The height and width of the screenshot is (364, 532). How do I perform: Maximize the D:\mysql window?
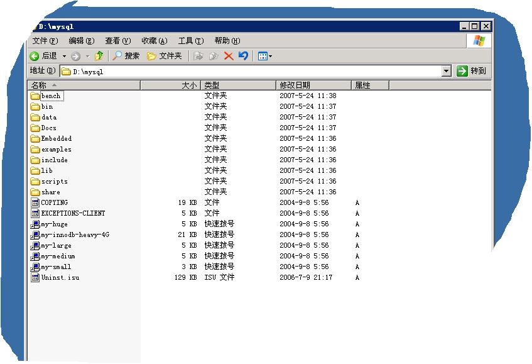(x=475, y=26)
